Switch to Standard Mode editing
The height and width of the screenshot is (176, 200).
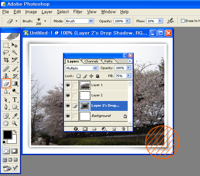click(x=6, y=151)
